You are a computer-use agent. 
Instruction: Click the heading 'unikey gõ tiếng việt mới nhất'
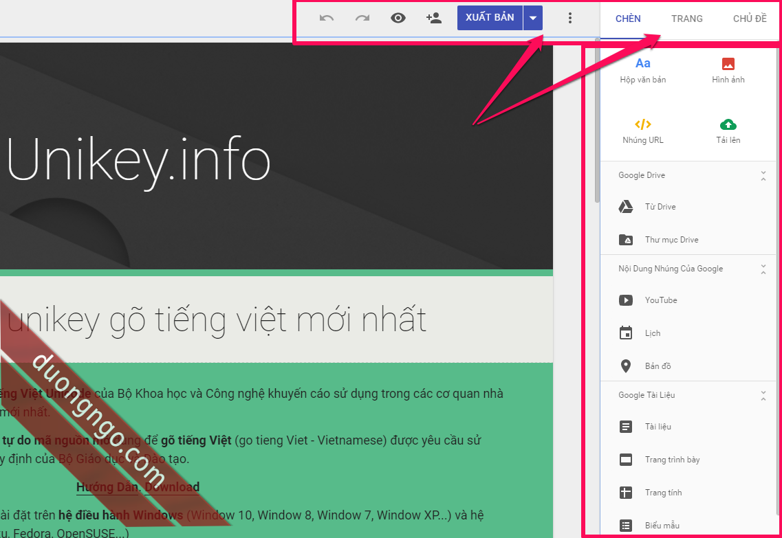point(217,320)
